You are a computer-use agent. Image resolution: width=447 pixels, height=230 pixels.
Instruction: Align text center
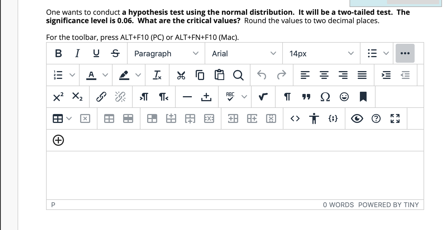[x=324, y=75]
